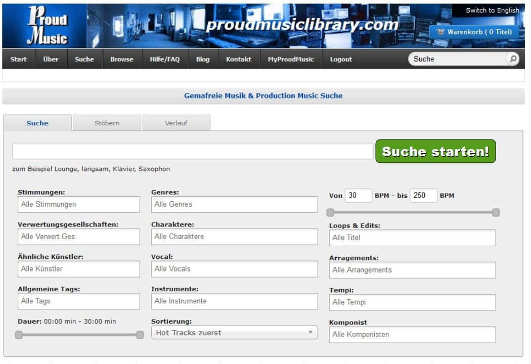Open the Alle Verwert.Ges. selector

point(79,237)
